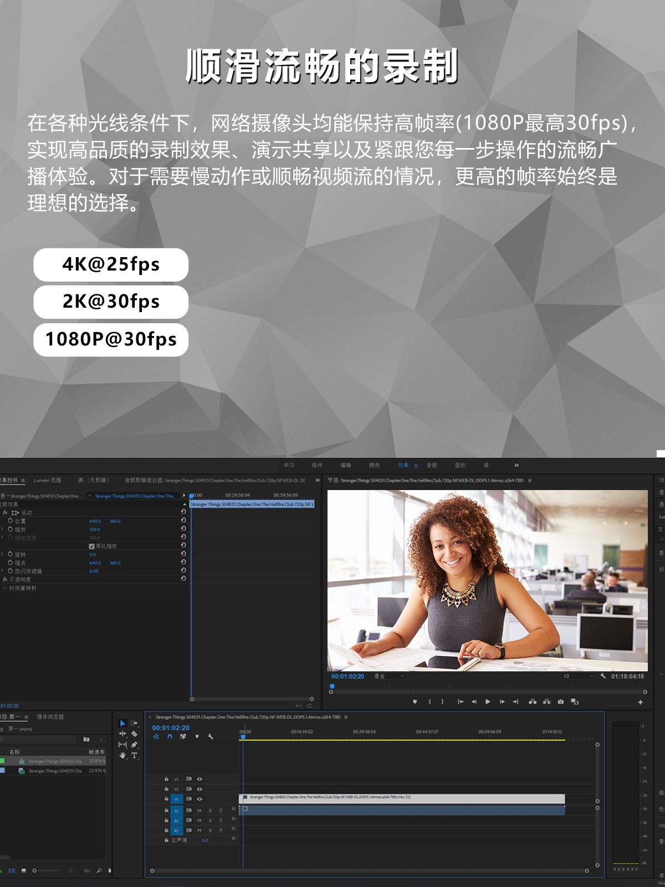Mute audio track A1

pyautogui.click(x=199, y=810)
